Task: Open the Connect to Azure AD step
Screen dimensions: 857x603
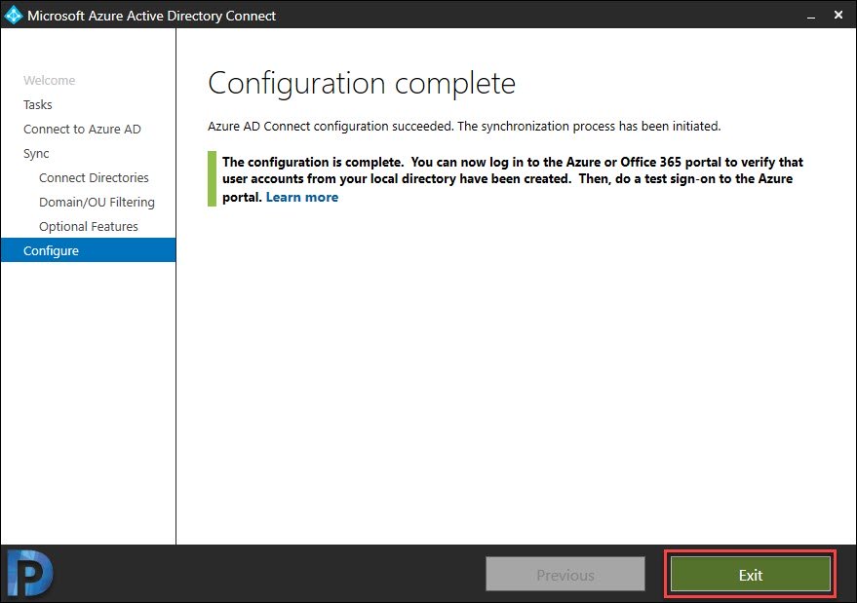Action: pyautogui.click(x=82, y=129)
